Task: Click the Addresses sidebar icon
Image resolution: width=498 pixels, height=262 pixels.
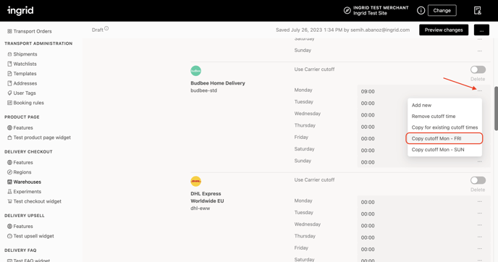Action: (x=9, y=83)
